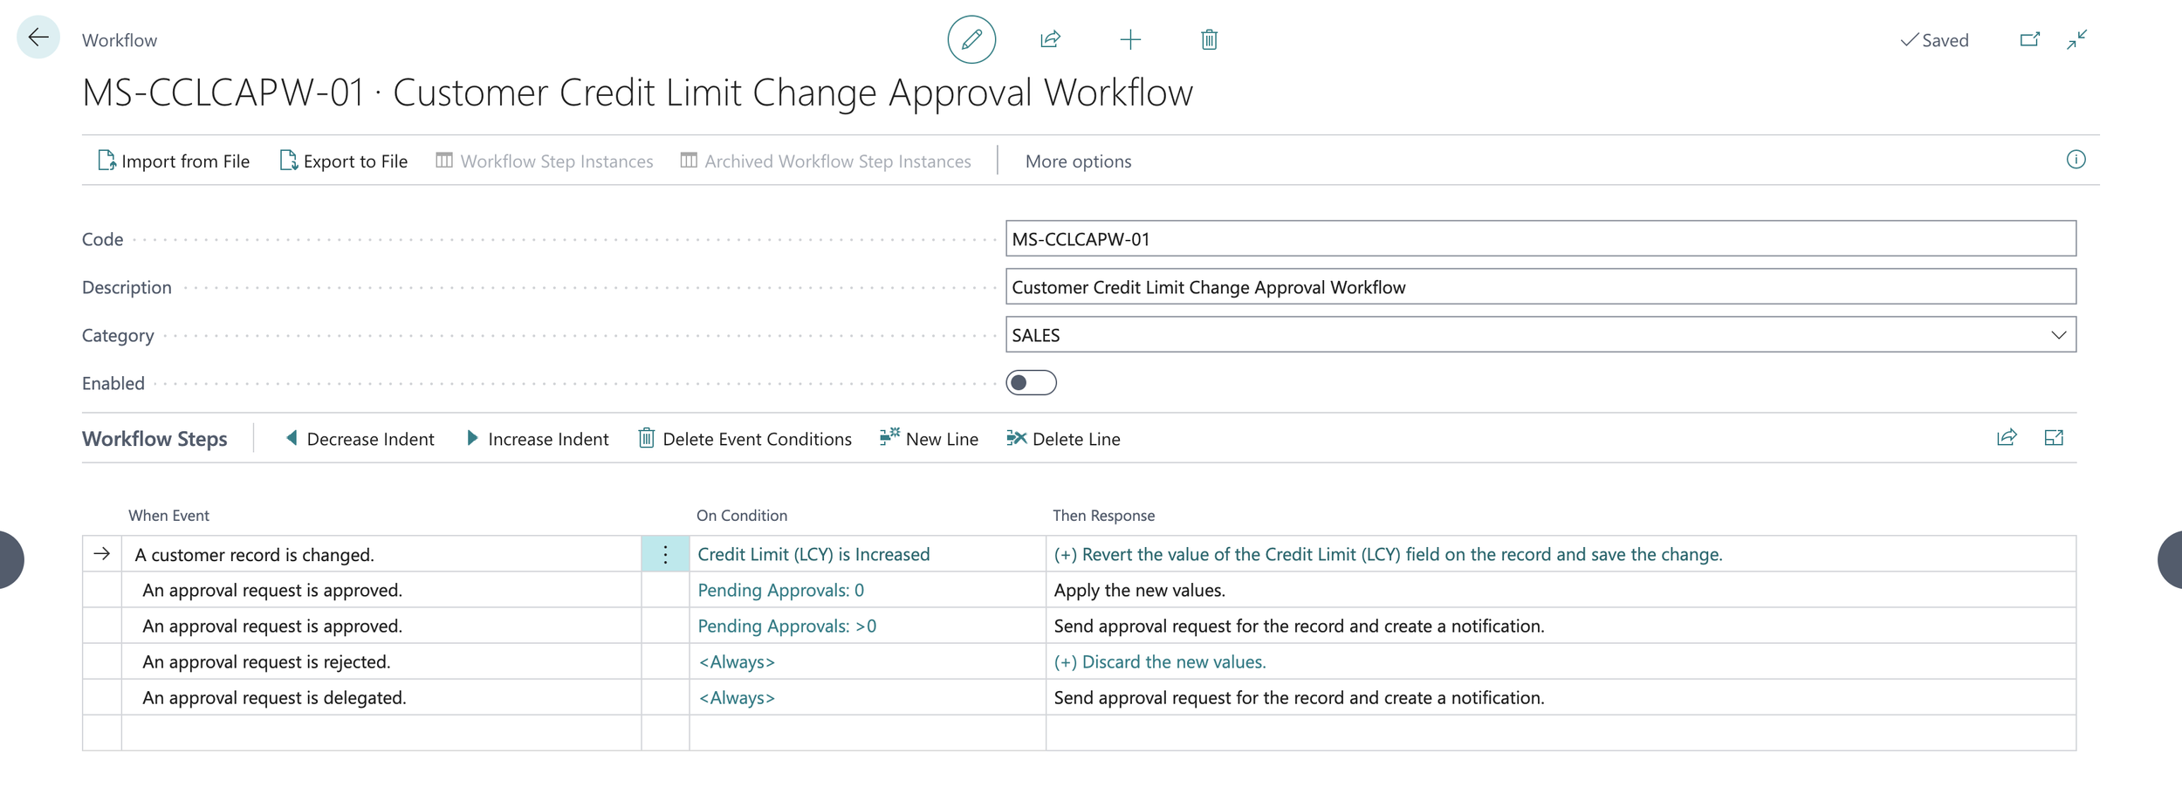Open row menu with the three dots

click(x=665, y=555)
